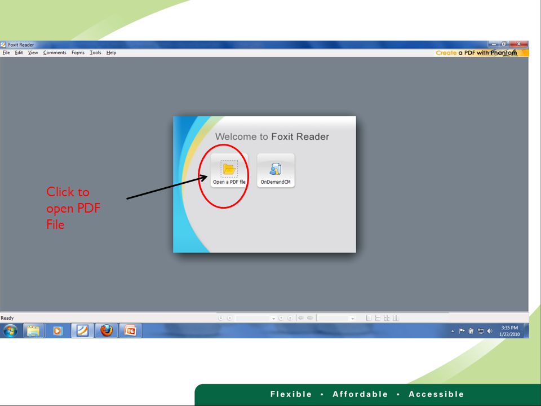541x406 pixels.
Task: Open the View menu
Action: [x=33, y=52]
